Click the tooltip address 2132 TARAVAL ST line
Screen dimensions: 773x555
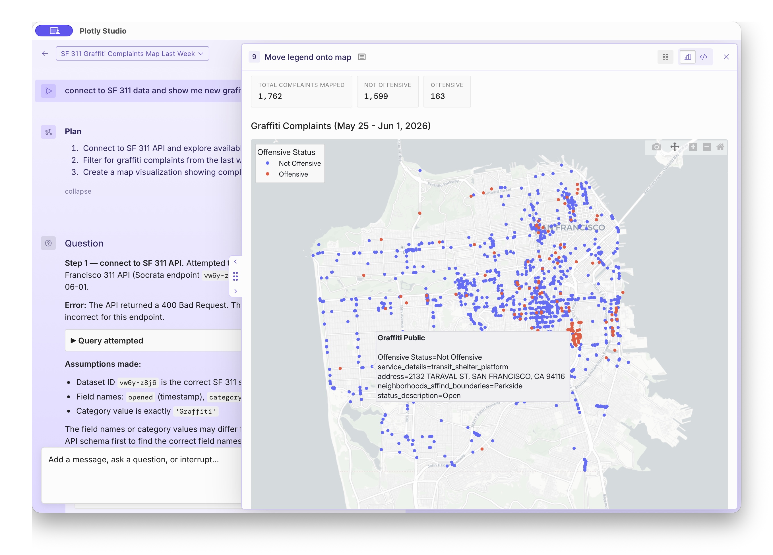[x=471, y=376]
